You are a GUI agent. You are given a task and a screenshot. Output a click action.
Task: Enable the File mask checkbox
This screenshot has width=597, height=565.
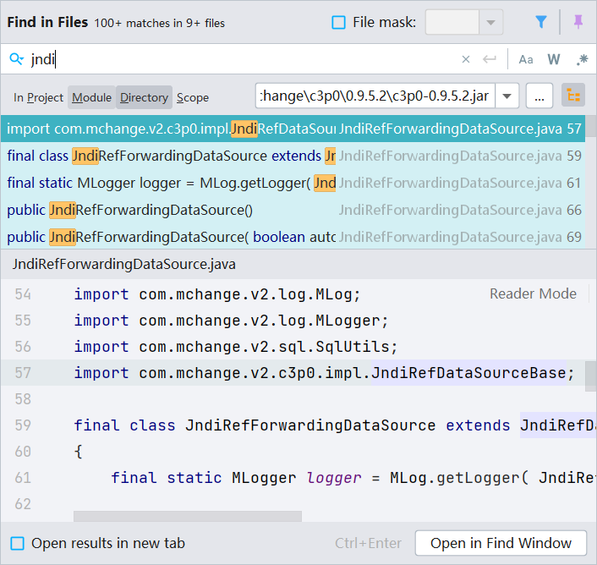click(338, 23)
